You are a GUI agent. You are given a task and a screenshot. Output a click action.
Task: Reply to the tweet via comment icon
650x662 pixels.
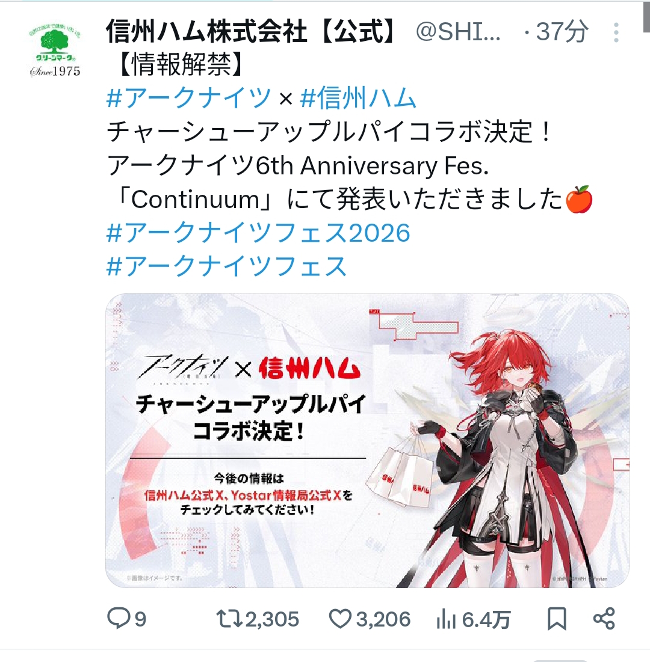coord(119,619)
